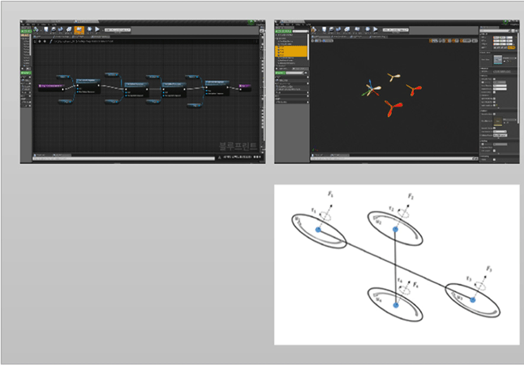This screenshot has height=365, width=524.
Task: Select function node wired directly to the purple event node
Action: 88,86
